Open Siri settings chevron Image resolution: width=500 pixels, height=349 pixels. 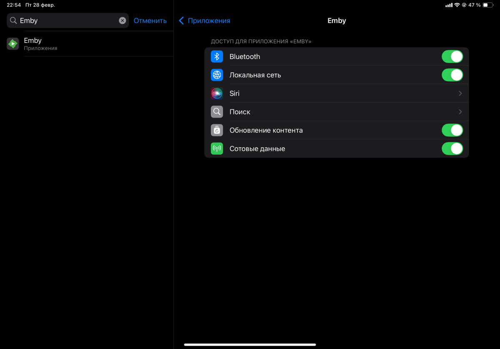tap(460, 94)
